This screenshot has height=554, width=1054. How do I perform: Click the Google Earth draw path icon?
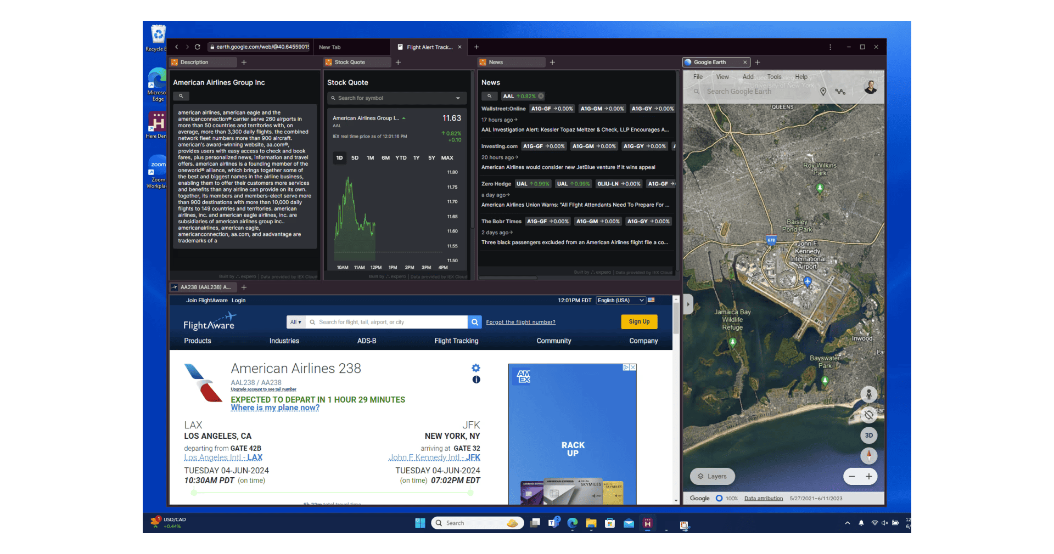840,92
